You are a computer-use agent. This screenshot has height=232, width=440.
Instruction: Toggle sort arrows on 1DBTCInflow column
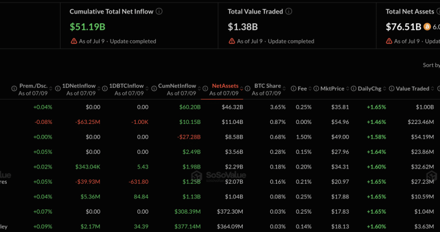[147, 89]
